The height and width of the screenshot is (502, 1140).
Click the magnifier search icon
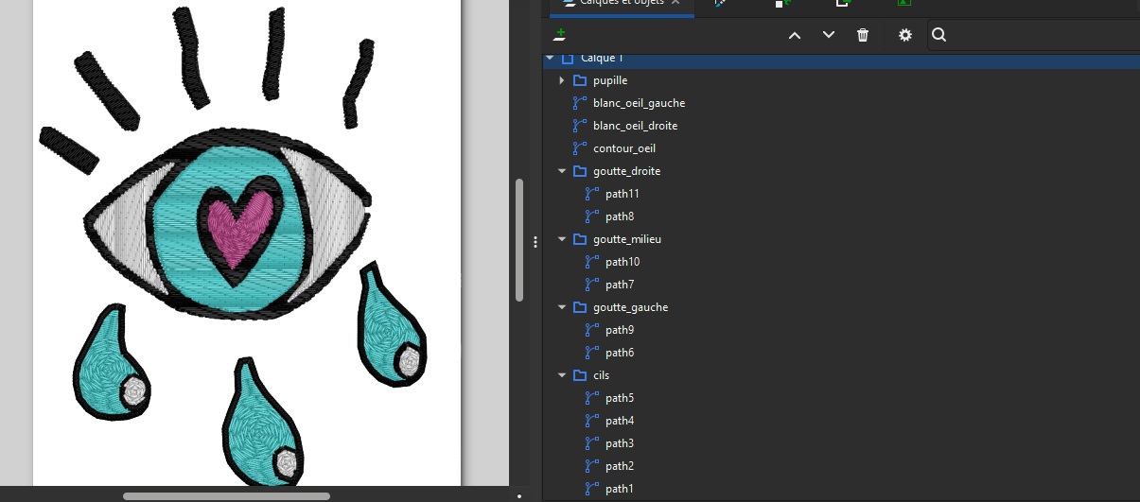[x=938, y=35]
